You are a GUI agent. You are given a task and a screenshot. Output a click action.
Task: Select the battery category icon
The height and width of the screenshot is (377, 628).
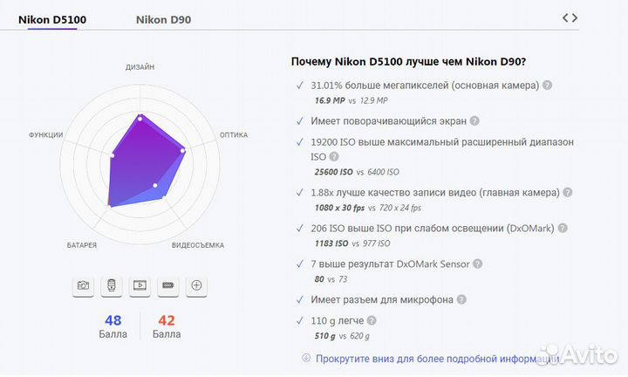point(168,285)
